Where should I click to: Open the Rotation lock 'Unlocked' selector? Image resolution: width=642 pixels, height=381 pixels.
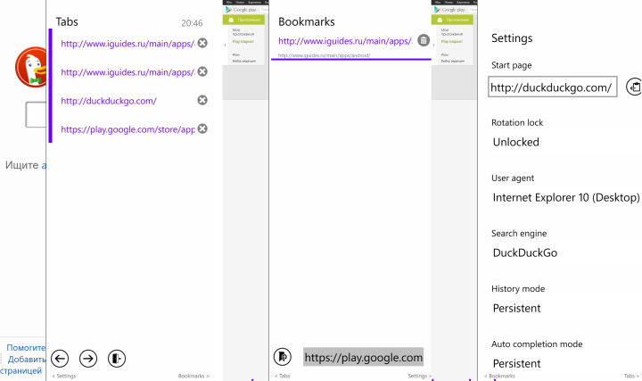[x=516, y=142]
